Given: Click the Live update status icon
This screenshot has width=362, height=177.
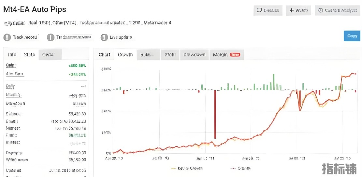Looking at the screenshot, I should (104, 37).
